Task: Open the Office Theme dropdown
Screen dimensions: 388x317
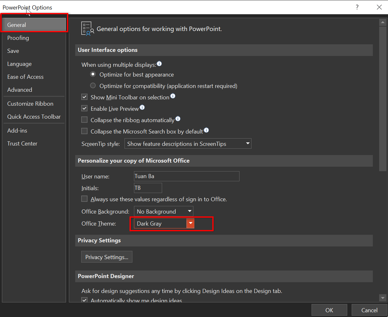Action: [x=164, y=223]
